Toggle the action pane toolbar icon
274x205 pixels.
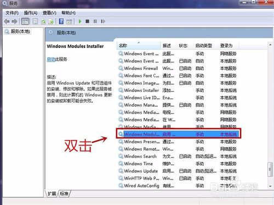click(x=69, y=21)
